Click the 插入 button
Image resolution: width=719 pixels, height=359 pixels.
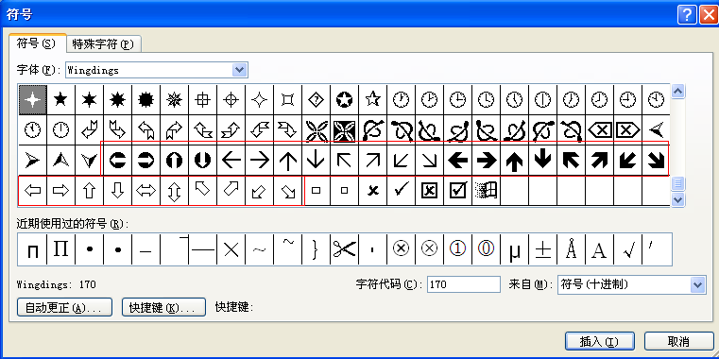coord(600,341)
